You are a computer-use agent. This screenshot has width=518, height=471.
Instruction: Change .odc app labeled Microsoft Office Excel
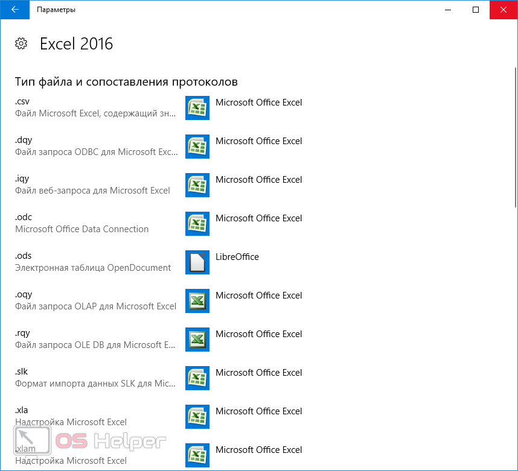(258, 218)
